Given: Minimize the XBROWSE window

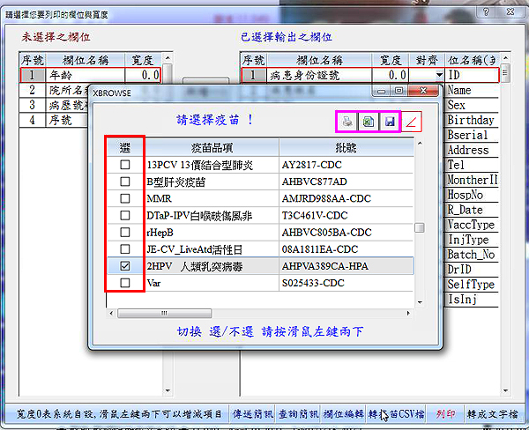Looking at the screenshot, I should [x=382, y=91].
